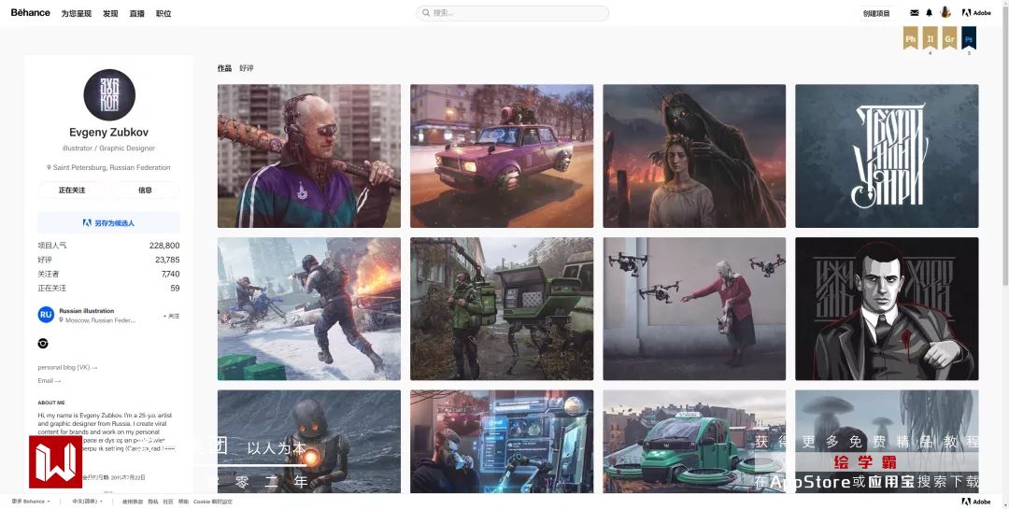Open the man in suit vector artwork
This screenshot has width=1009, height=509.
click(887, 309)
